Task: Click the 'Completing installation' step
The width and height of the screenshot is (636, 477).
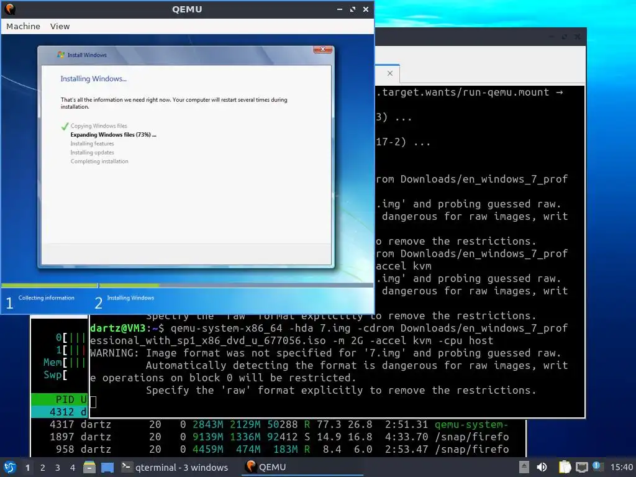Action: pyautogui.click(x=99, y=161)
